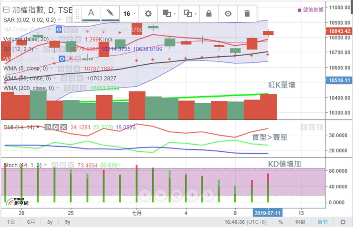The image size is (353, 227).
Task: Expand WMA (35, close, 0) dropdown arrow
Action: [x=54, y=79]
